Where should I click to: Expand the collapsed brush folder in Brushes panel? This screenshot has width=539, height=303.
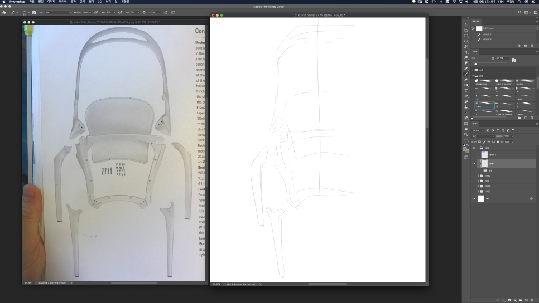point(472,70)
